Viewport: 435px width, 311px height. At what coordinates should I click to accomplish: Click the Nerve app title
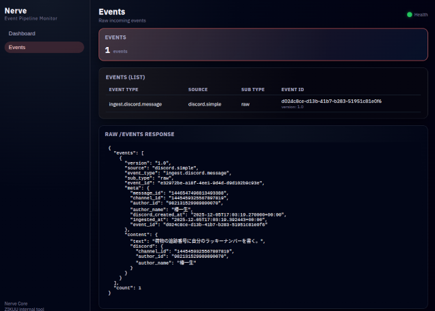click(x=16, y=10)
